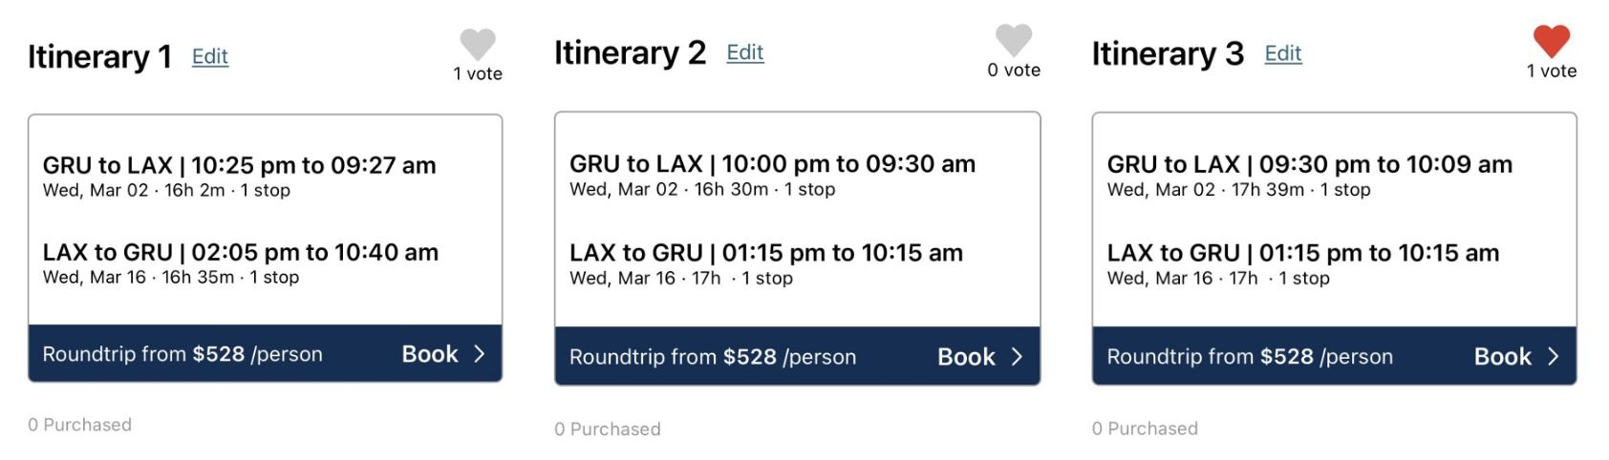Viewport: 1609px width, 460px height.
Task: Remove the red heart vote on Itinerary 3
Action: click(x=1552, y=41)
